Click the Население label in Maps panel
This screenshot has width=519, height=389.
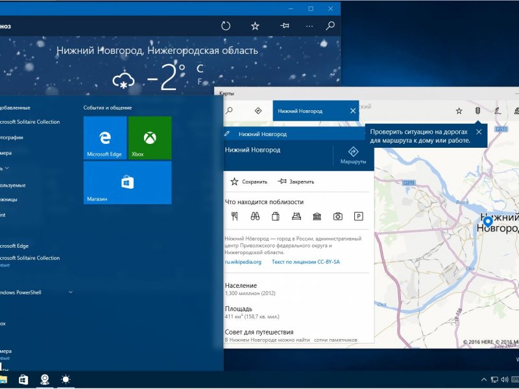pos(241,285)
